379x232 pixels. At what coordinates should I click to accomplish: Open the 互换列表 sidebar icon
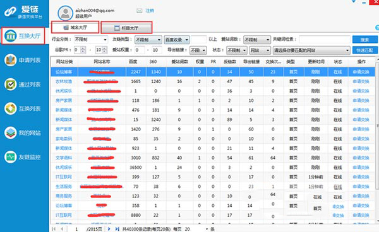click(10, 108)
